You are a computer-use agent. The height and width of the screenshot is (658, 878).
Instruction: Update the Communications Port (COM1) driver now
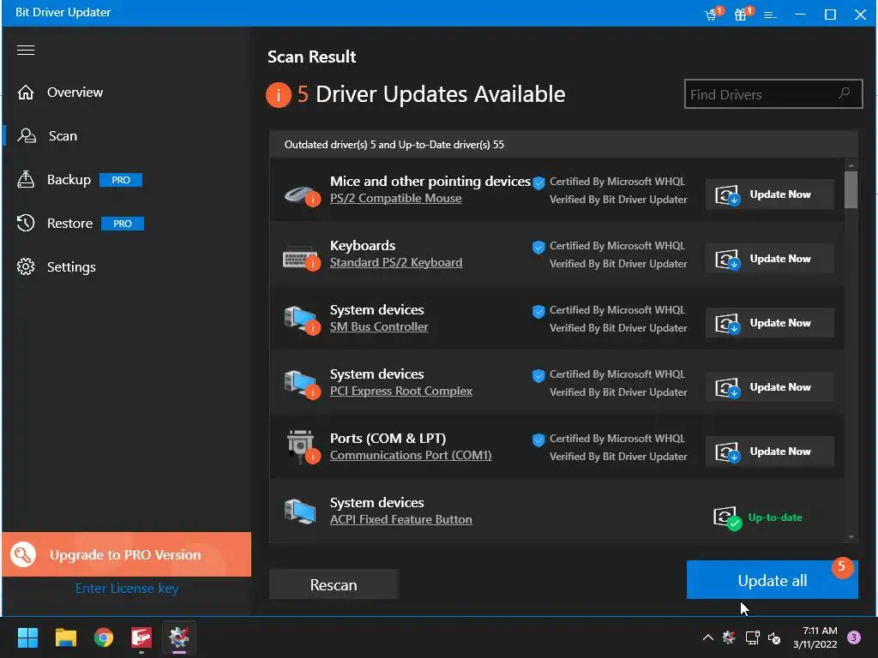(770, 452)
